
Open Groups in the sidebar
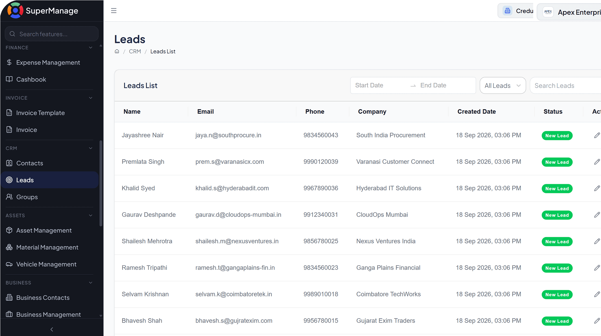pyautogui.click(x=49, y=197)
